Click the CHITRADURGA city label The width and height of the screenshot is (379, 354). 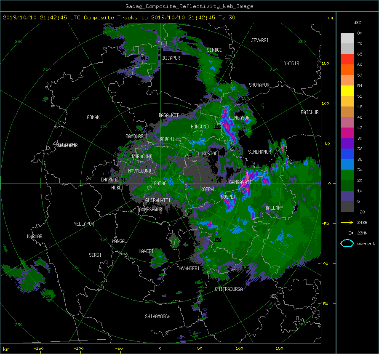[x=229, y=289]
